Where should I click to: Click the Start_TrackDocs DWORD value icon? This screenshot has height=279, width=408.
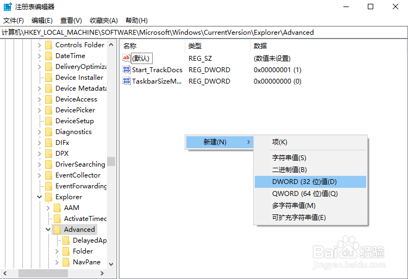[x=127, y=69]
